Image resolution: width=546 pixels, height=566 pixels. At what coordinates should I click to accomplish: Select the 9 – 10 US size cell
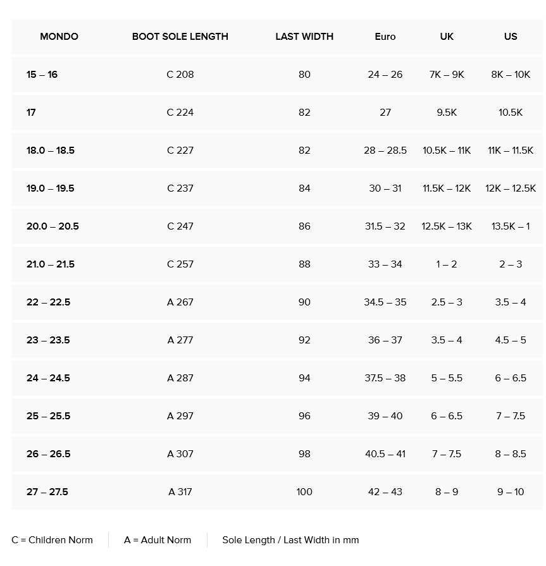[511, 492]
